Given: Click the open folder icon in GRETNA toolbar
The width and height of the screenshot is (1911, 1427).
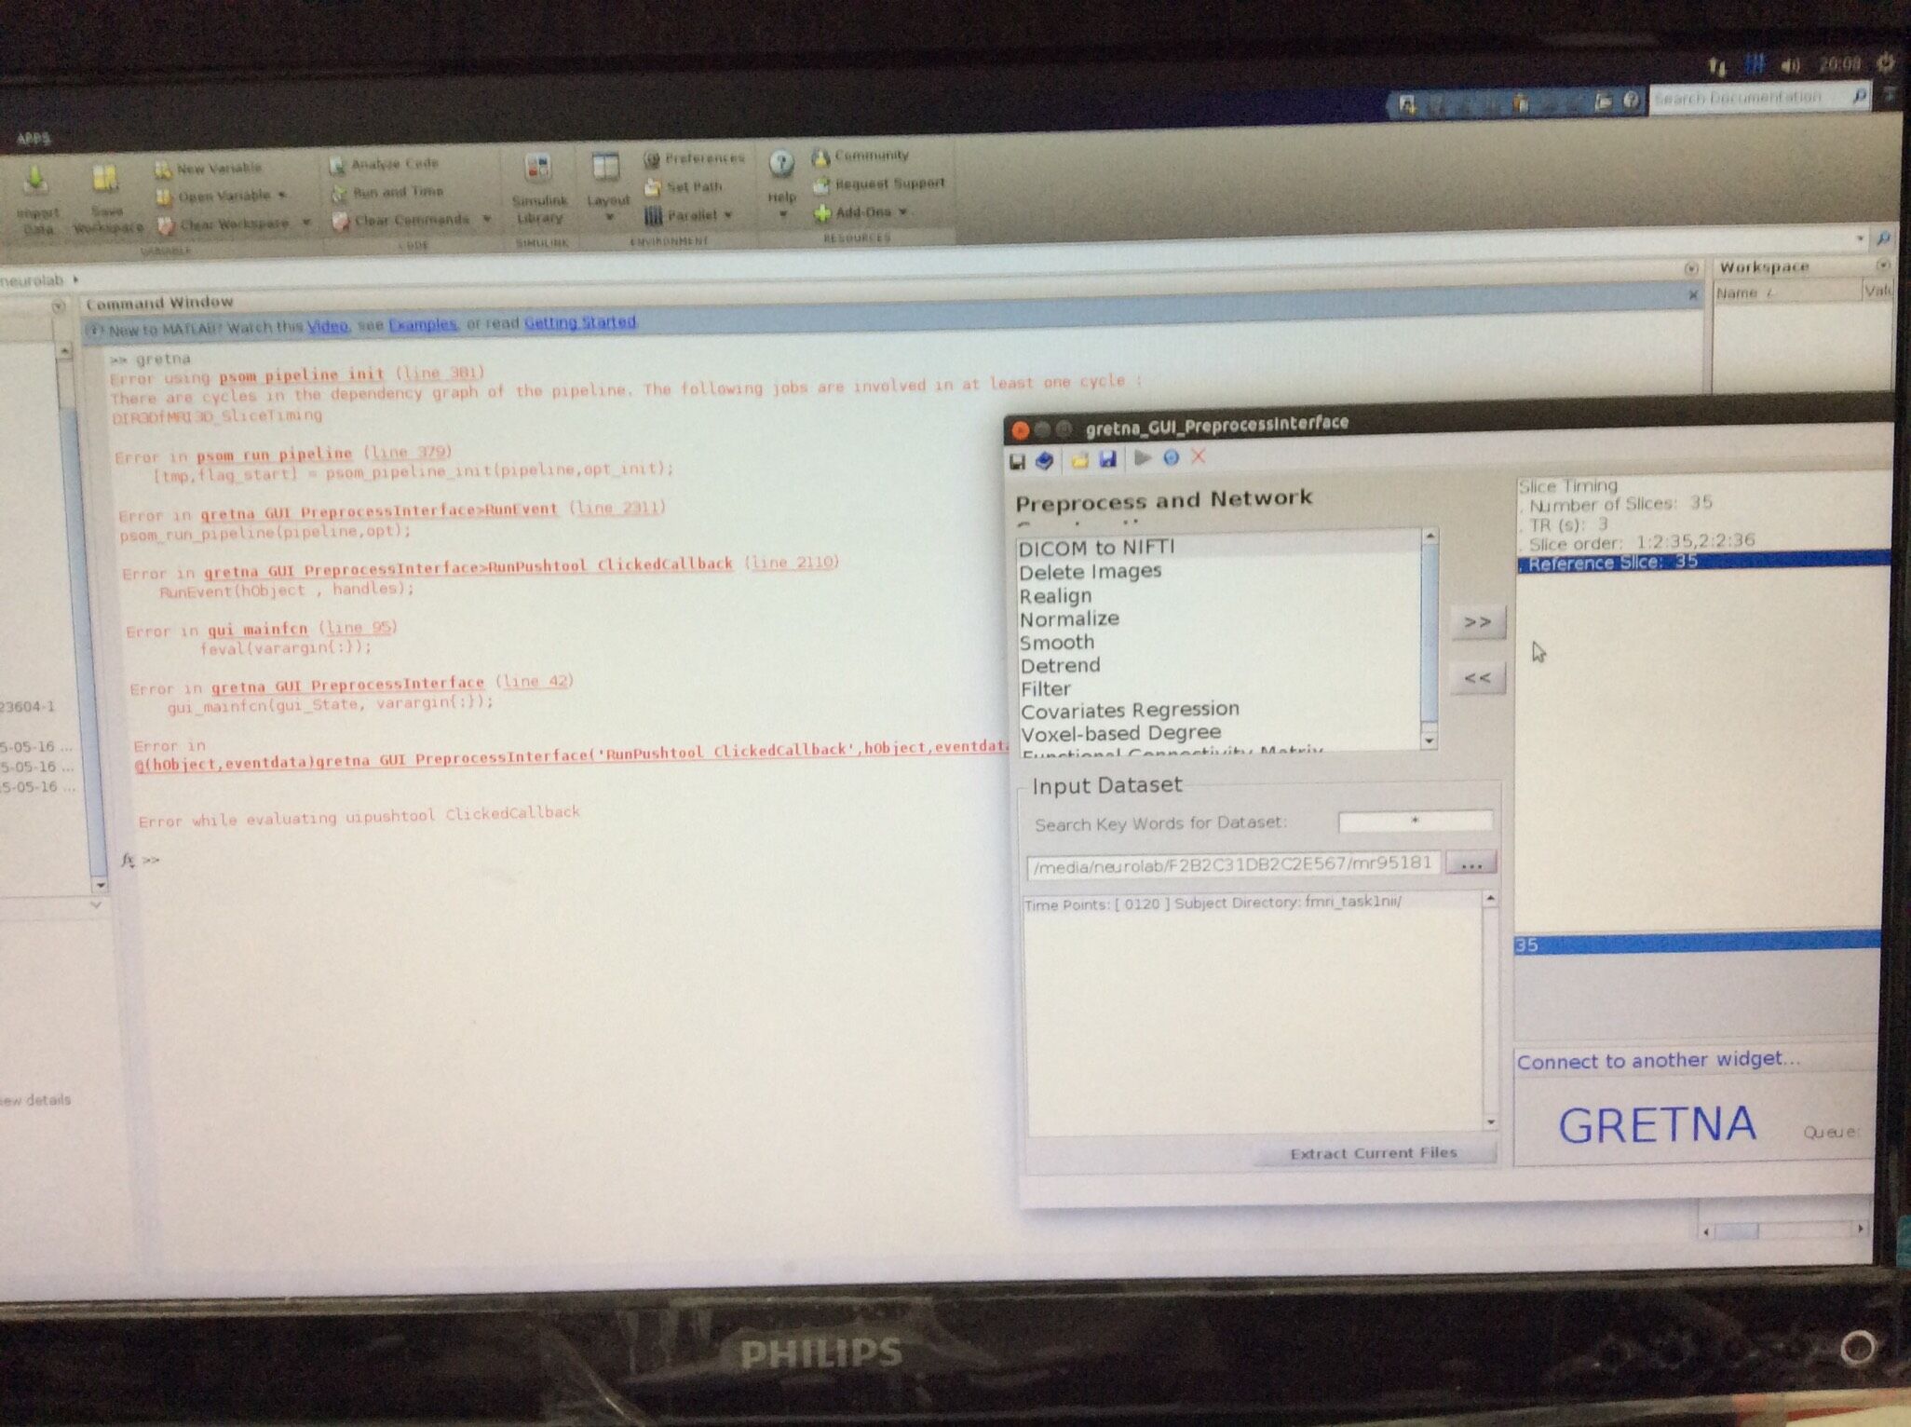Looking at the screenshot, I should tap(1079, 460).
